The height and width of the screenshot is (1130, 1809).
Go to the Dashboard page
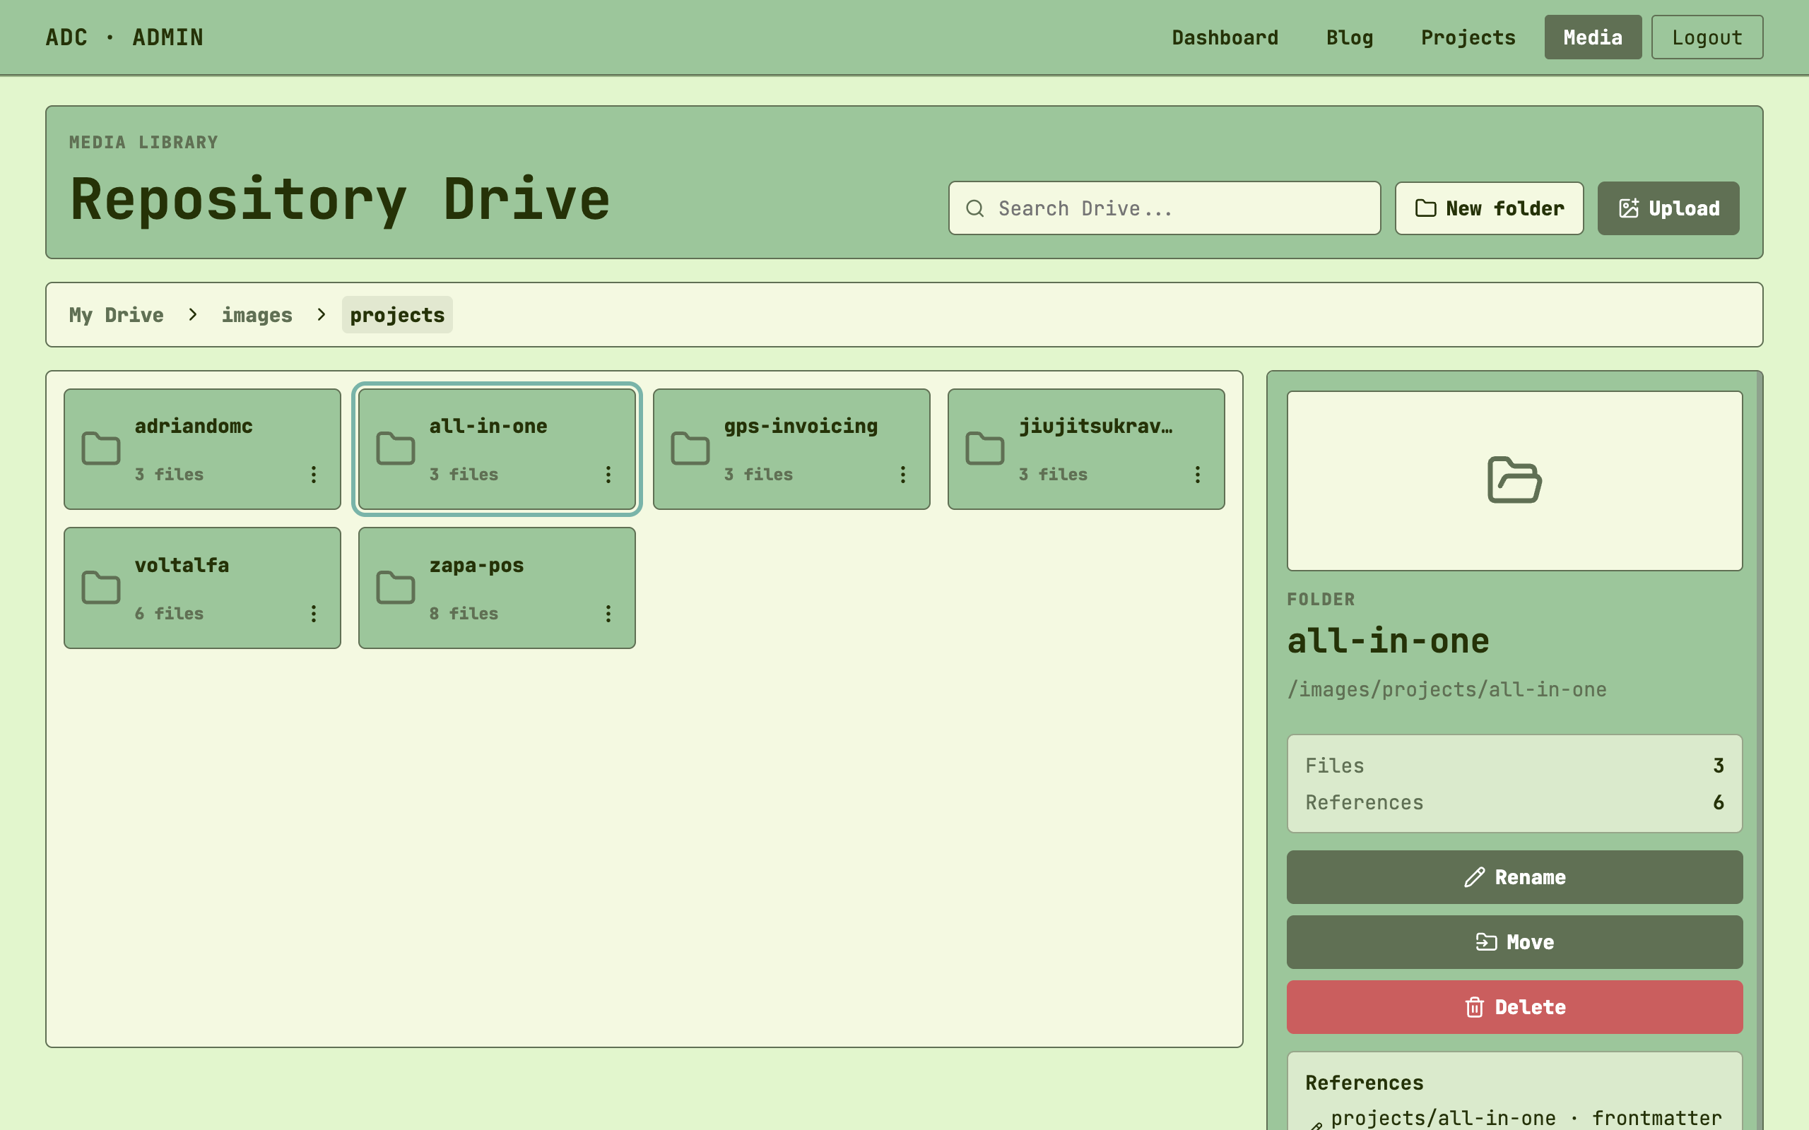(x=1225, y=37)
